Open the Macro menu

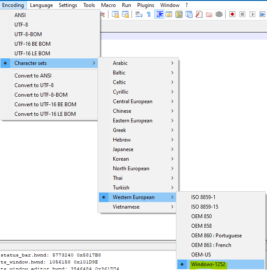click(108, 5)
